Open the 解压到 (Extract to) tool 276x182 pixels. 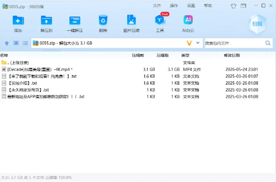tap(46, 21)
